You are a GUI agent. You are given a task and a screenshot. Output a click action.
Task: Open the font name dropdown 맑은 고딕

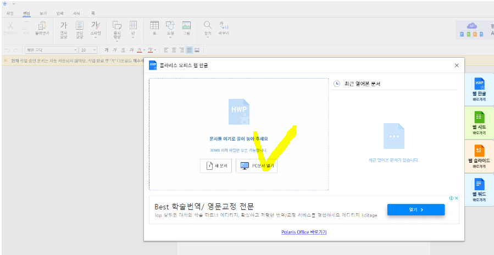[51, 50]
